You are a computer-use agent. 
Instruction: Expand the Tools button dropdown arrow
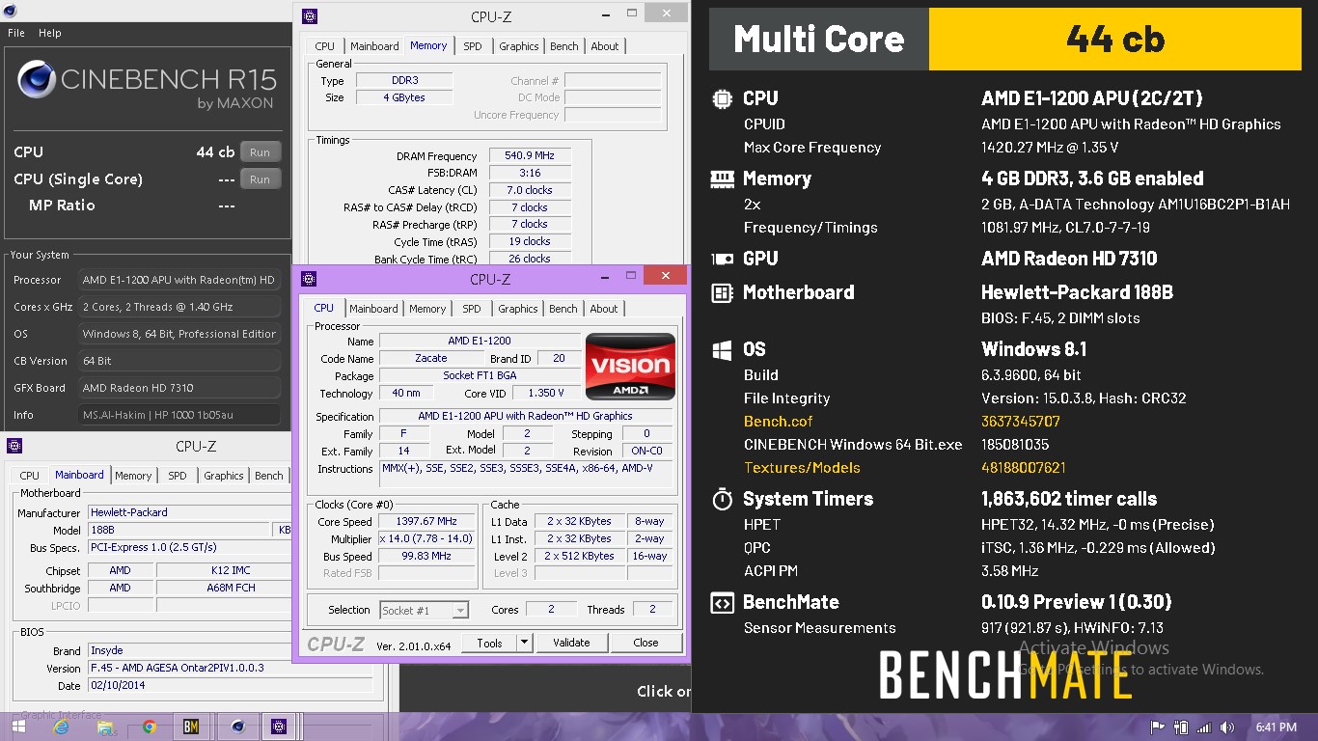tap(524, 643)
